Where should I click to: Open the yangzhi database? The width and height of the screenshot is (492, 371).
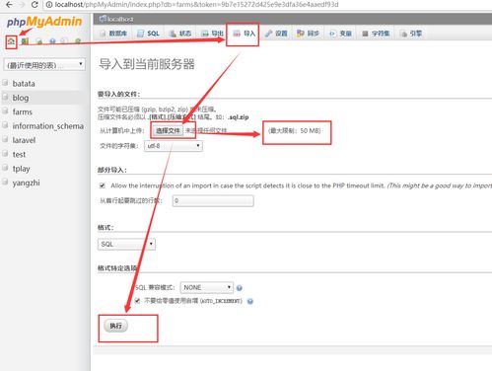coord(26,183)
